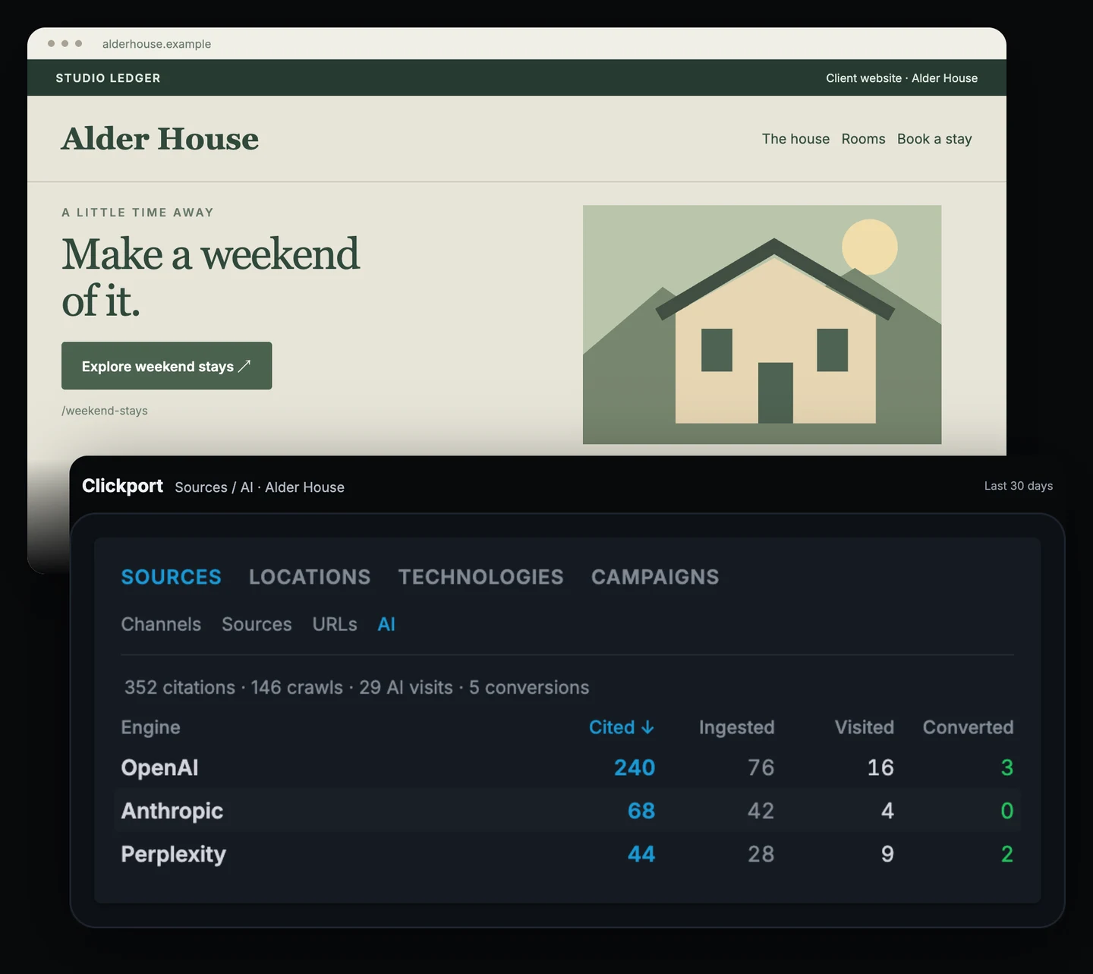The width and height of the screenshot is (1093, 974).
Task: Click Anthropic converted value 0
Action: 1007,811
